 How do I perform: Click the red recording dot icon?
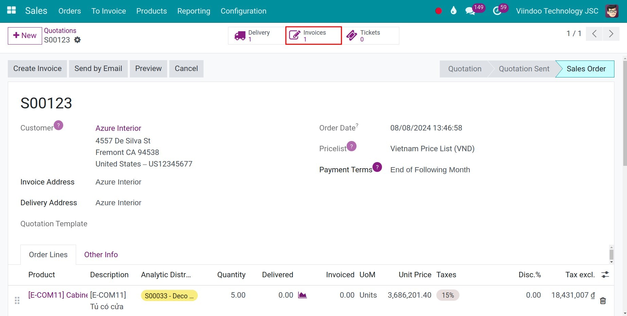coord(438,11)
